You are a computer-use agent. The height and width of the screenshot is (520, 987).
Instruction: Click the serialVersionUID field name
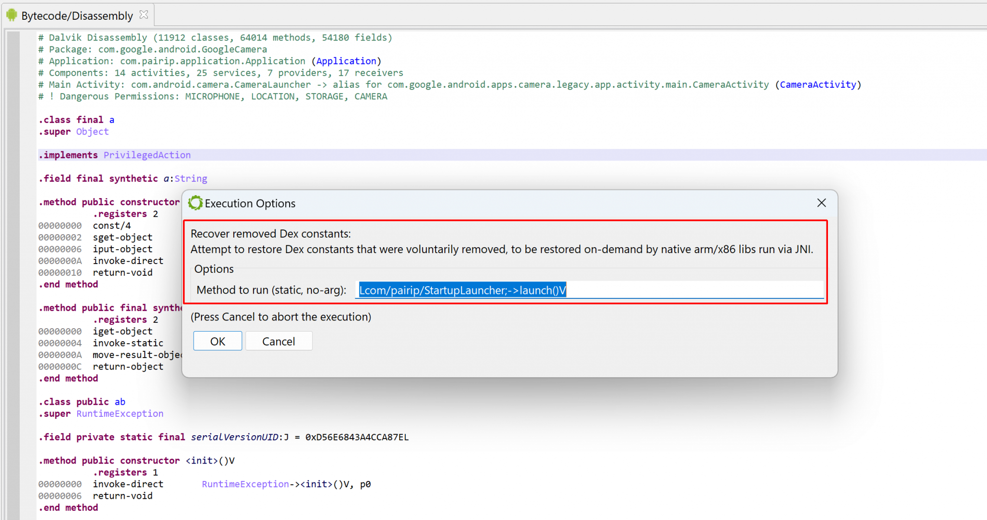click(x=234, y=437)
